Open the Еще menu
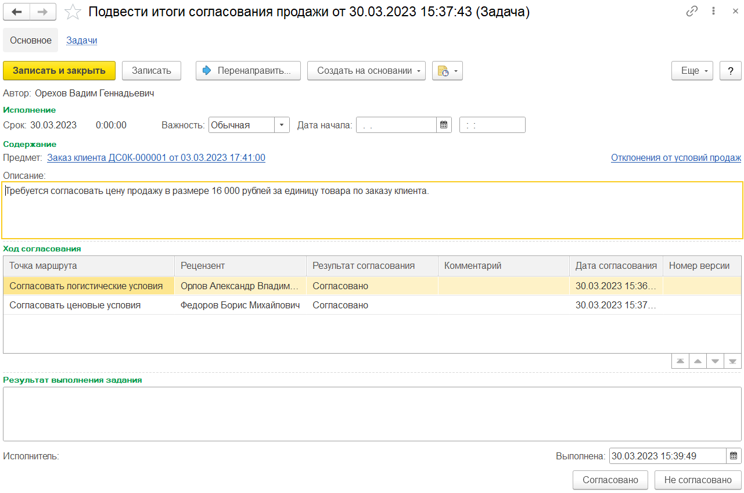The image size is (744, 493). [x=692, y=71]
